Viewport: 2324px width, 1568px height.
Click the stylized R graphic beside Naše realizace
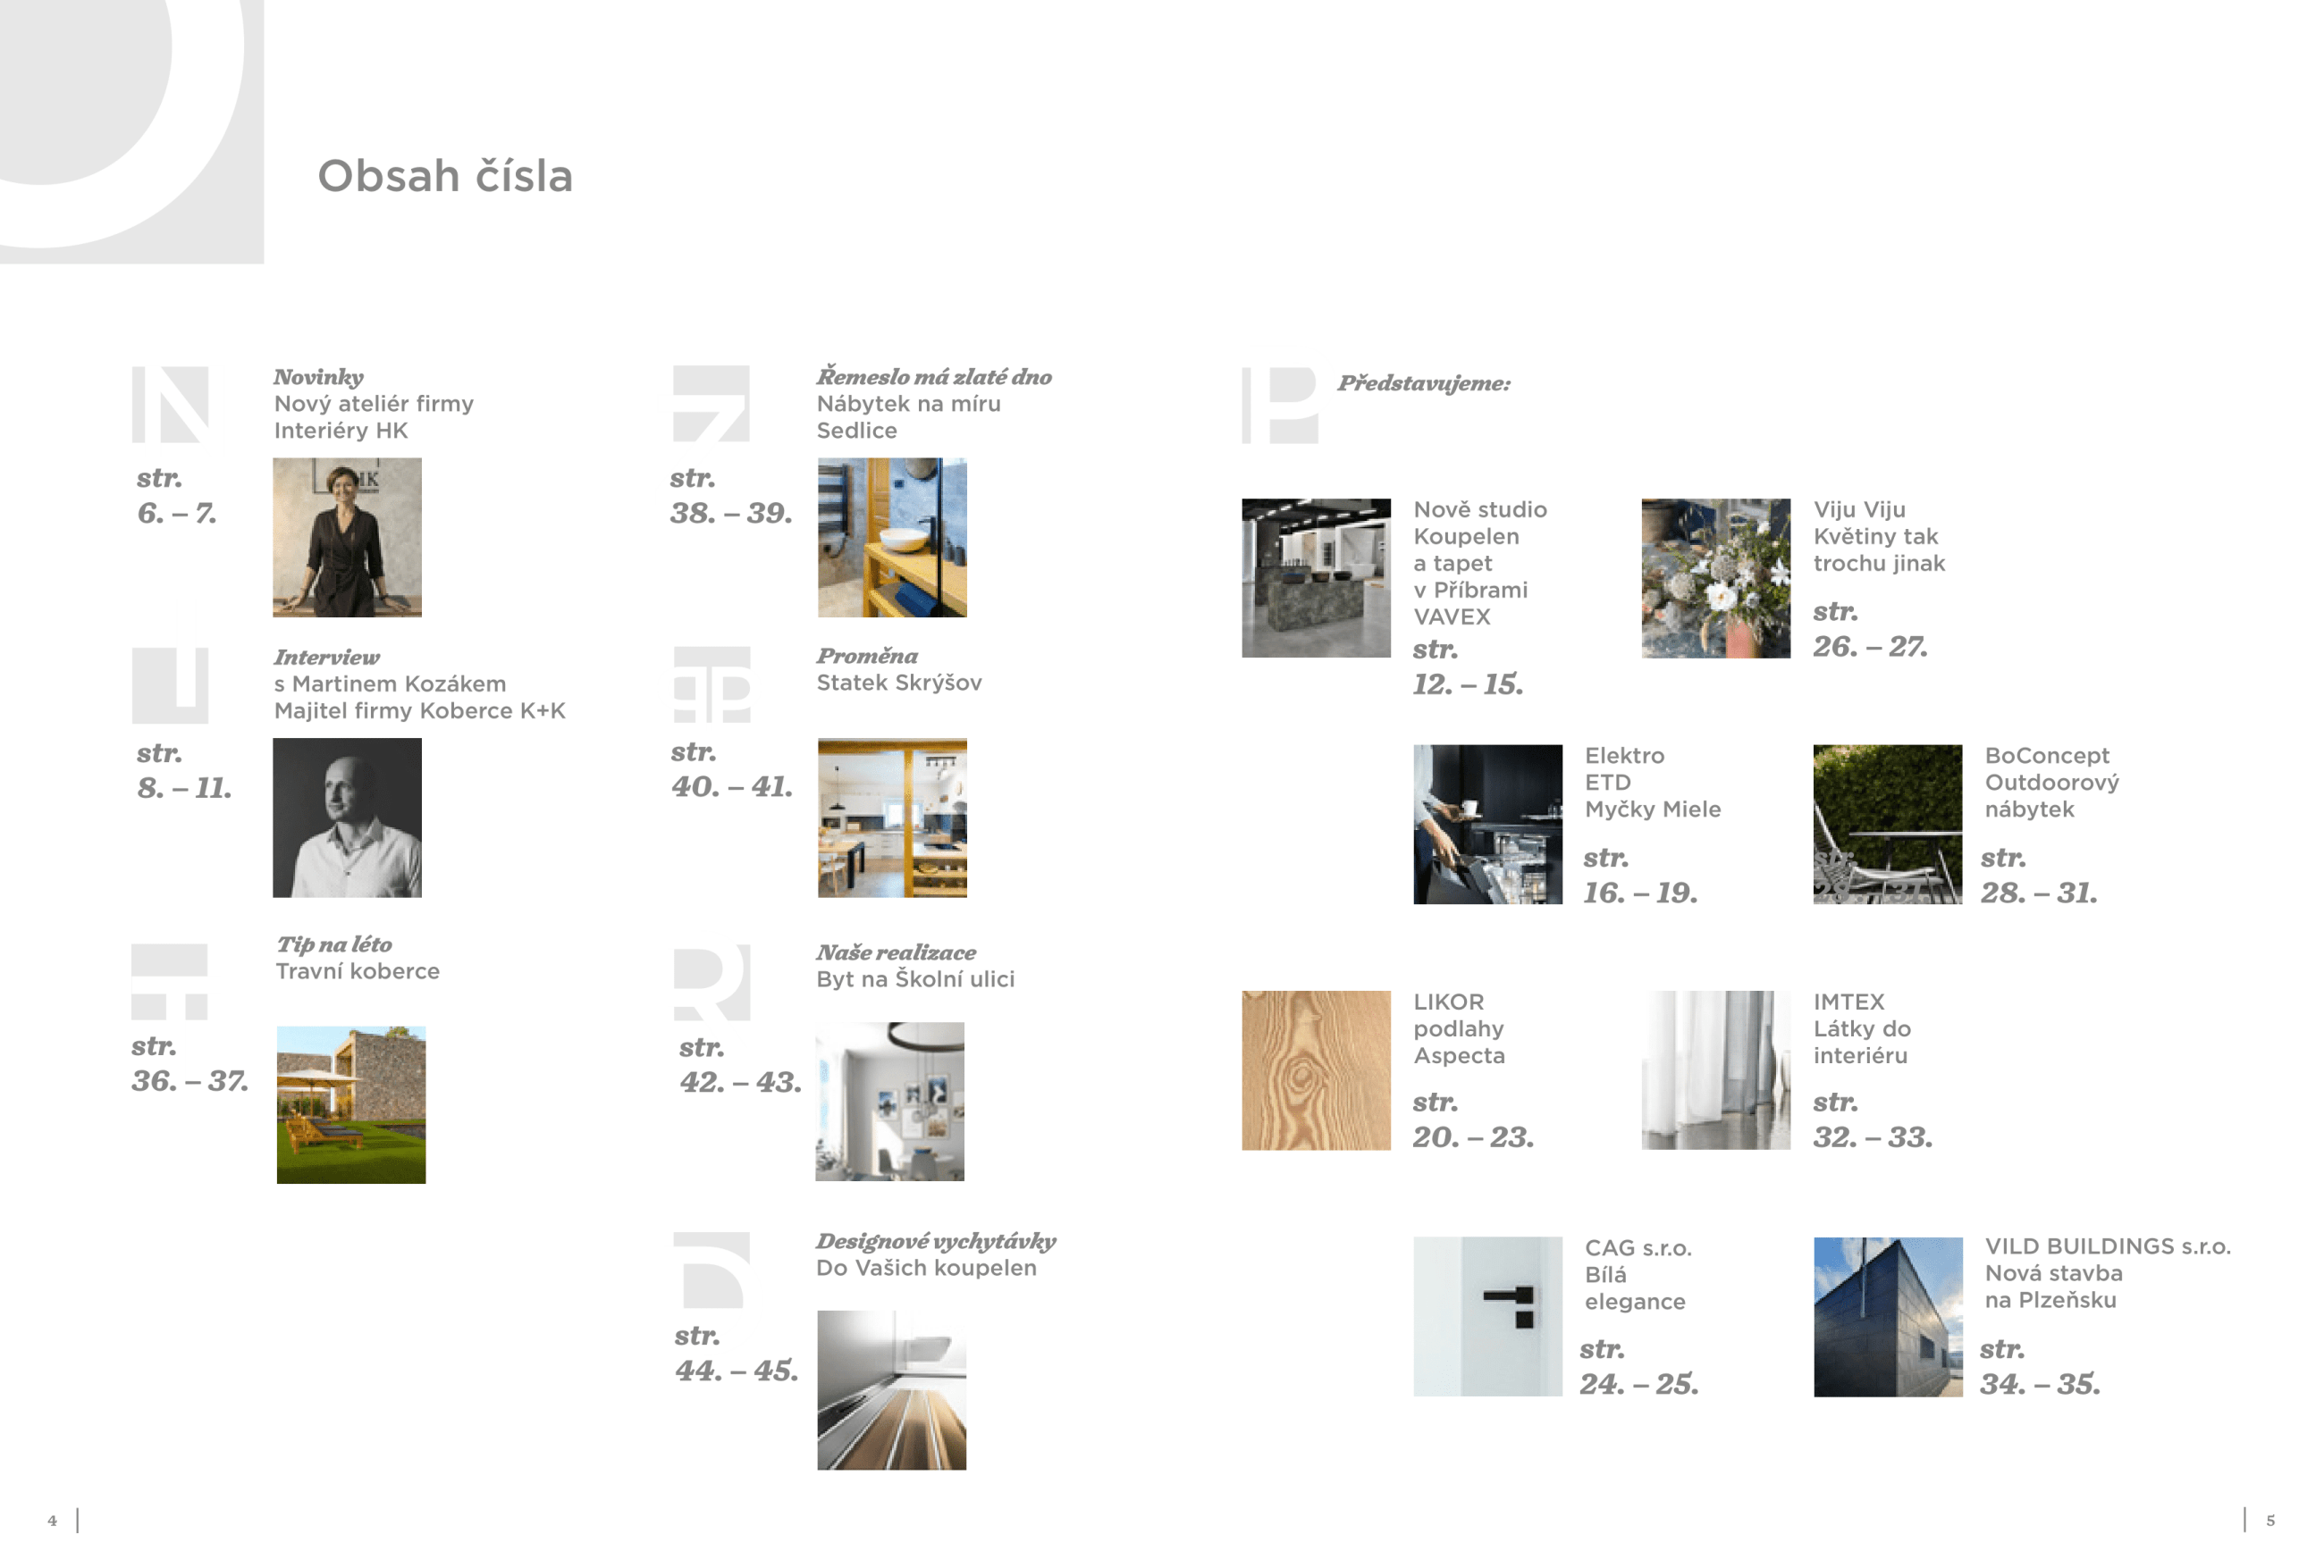coord(712,983)
